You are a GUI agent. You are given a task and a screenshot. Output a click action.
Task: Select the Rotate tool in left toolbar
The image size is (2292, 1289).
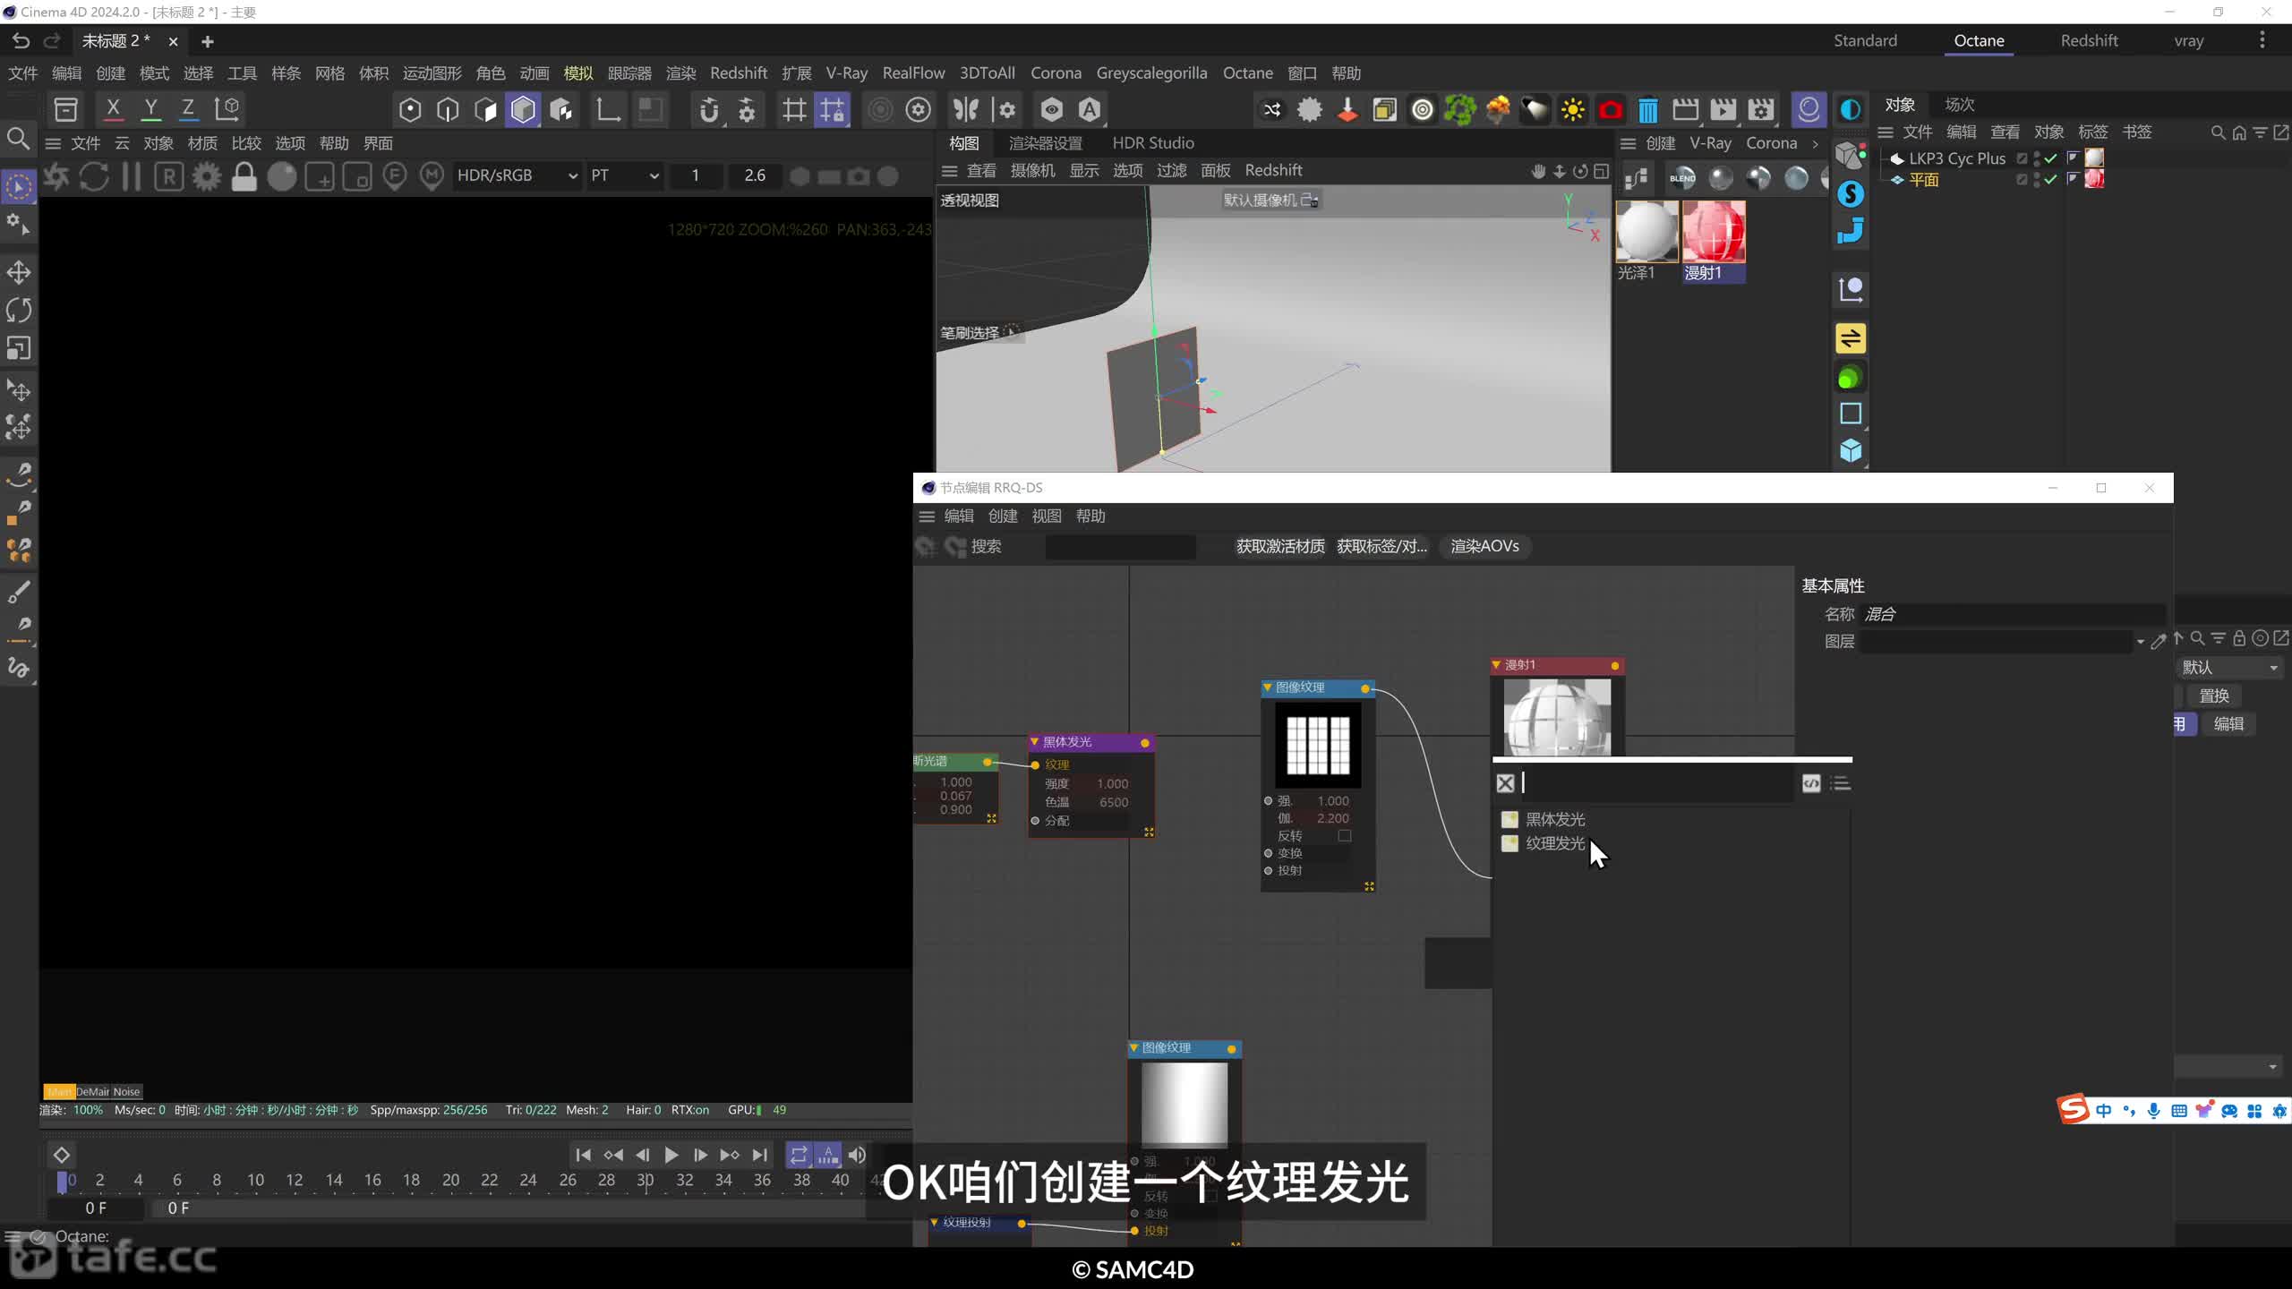tap(19, 311)
